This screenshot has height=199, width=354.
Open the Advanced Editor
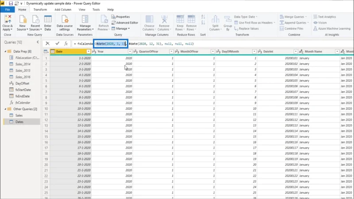pyautogui.click(x=125, y=23)
